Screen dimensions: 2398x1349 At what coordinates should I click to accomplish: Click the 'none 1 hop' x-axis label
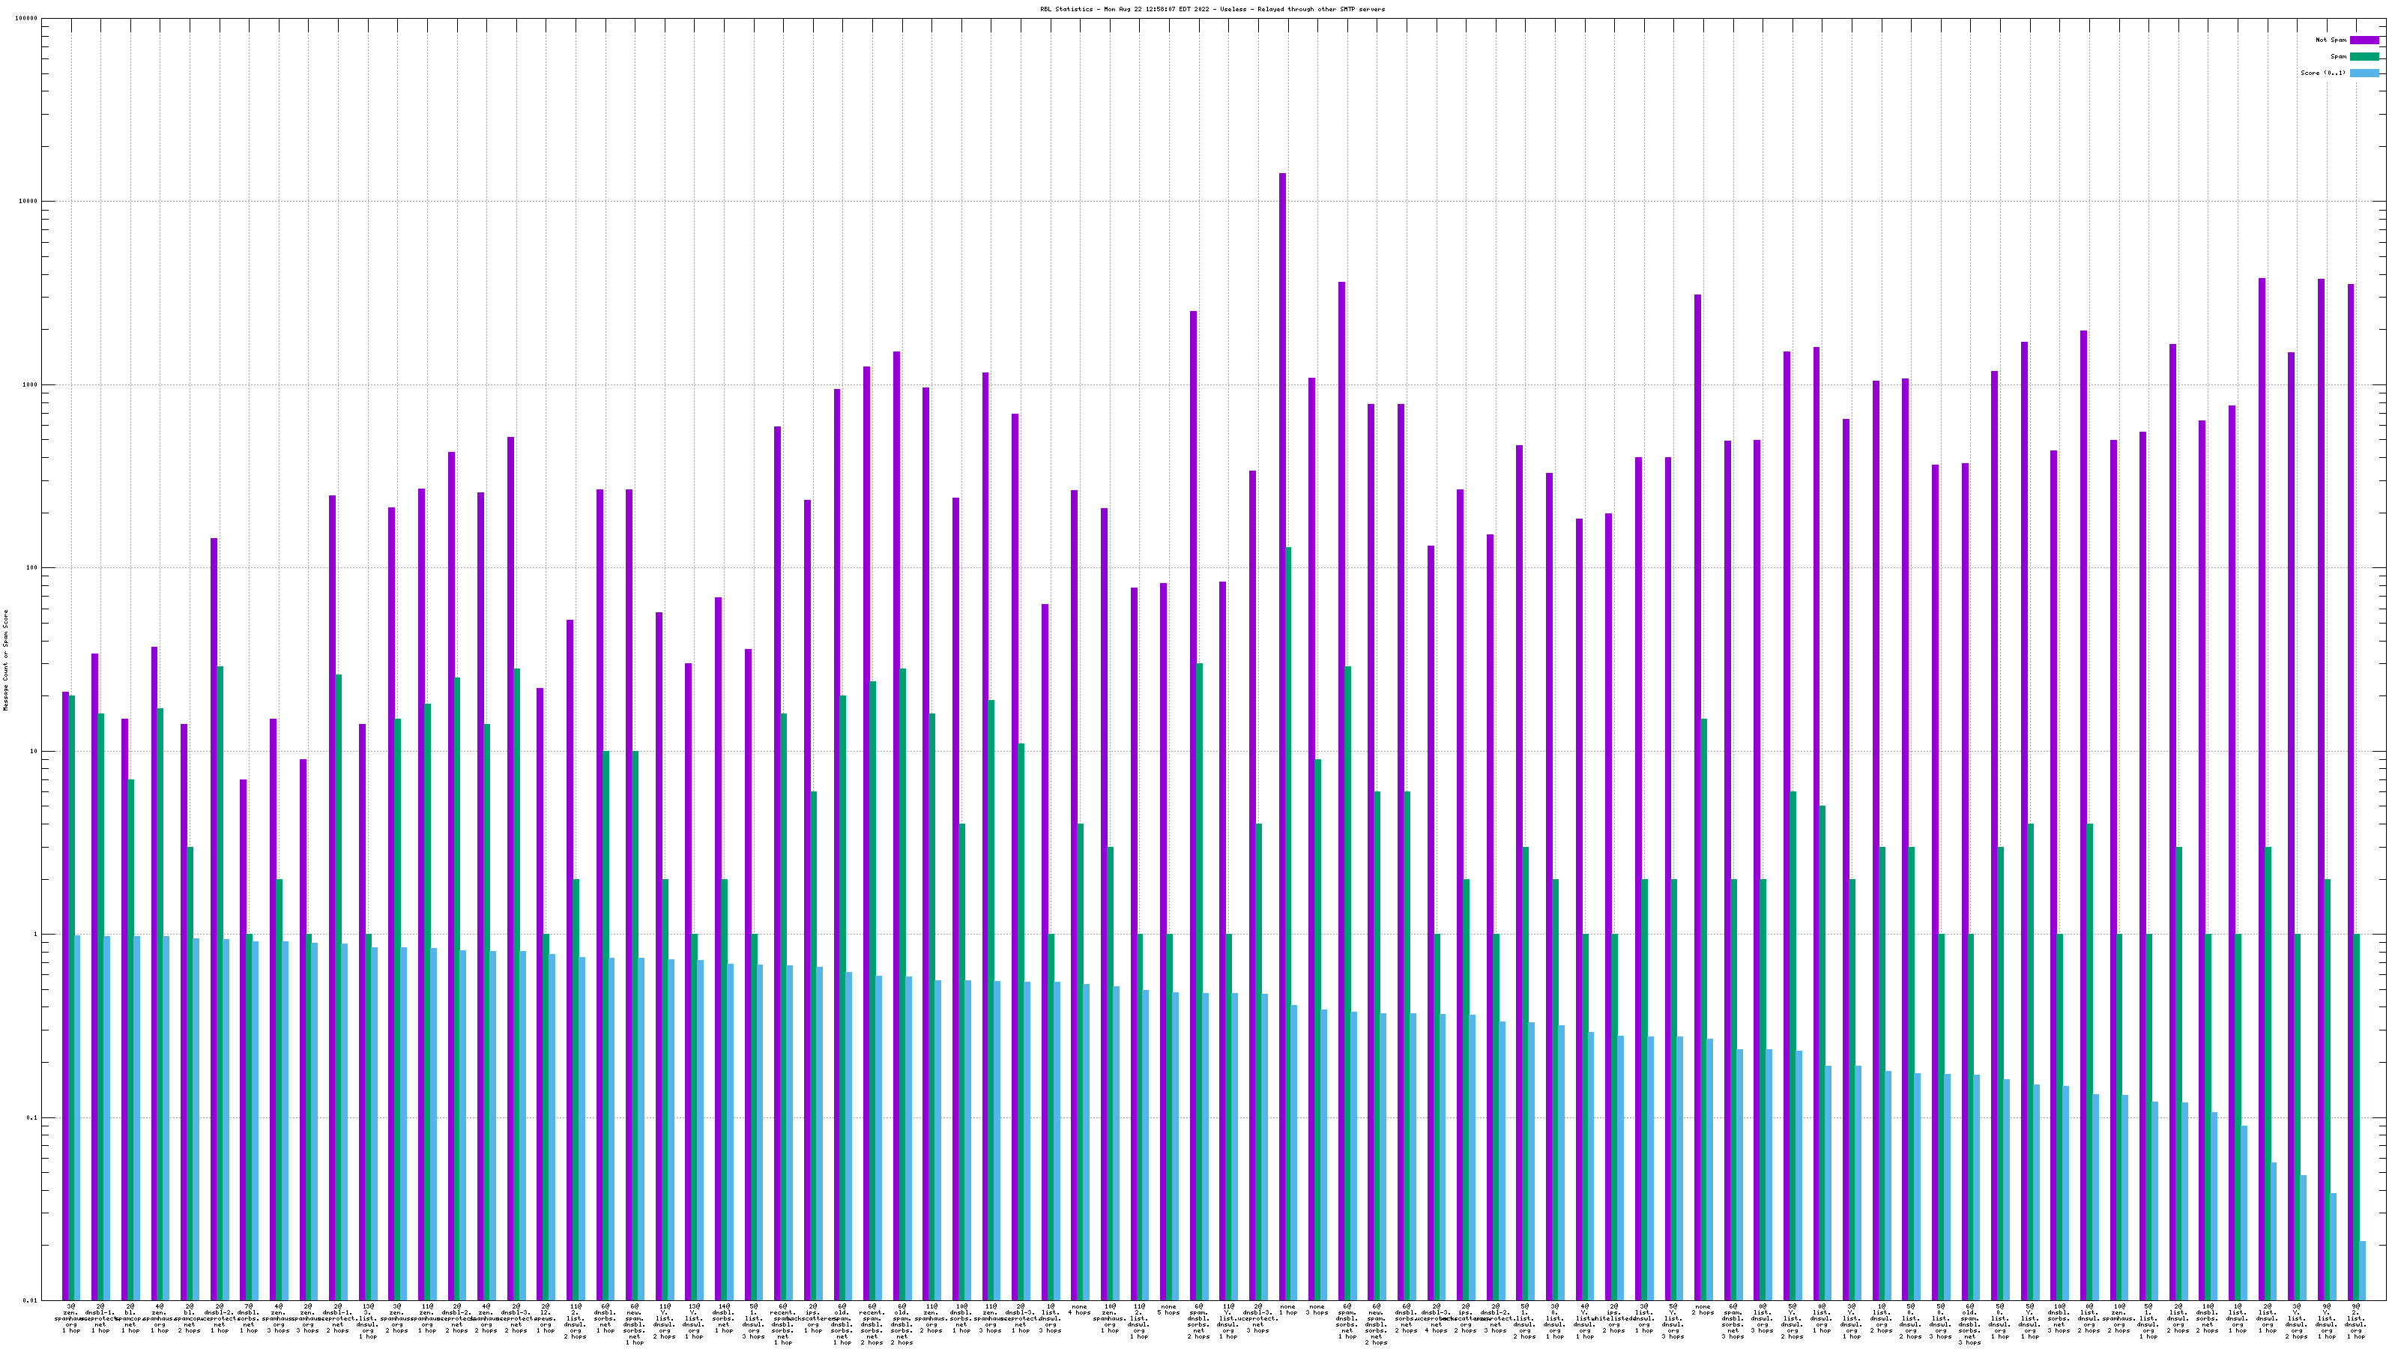coord(1288,1309)
